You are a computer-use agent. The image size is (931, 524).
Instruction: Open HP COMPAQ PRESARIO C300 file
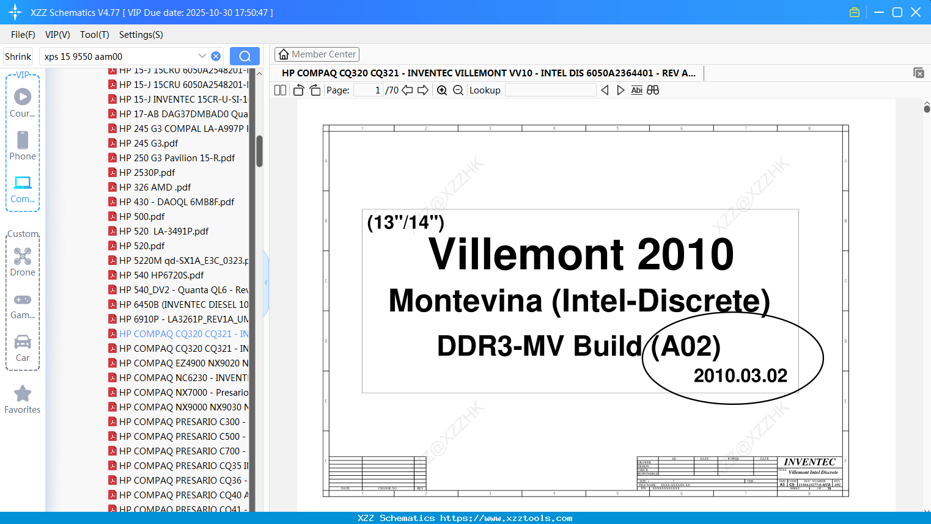178,421
